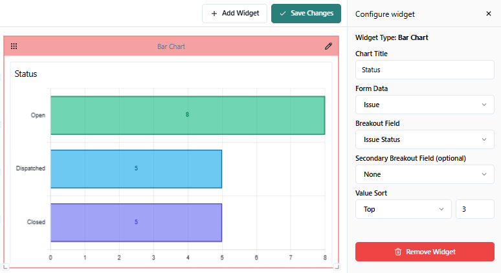The image size is (501, 273).
Task: Click the bottom-right resize handle of widget
Action: point(336,265)
